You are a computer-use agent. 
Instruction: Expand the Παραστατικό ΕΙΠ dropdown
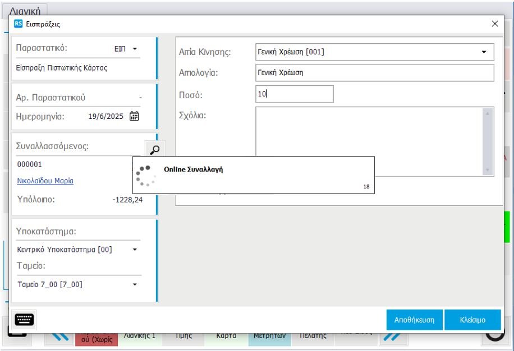(135, 49)
